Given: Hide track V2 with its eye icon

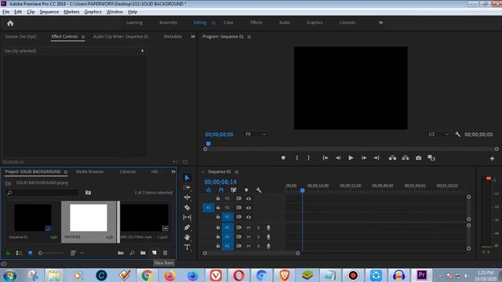Looking at the screenshot, I should pyautogui.click(x=249, y=208).
